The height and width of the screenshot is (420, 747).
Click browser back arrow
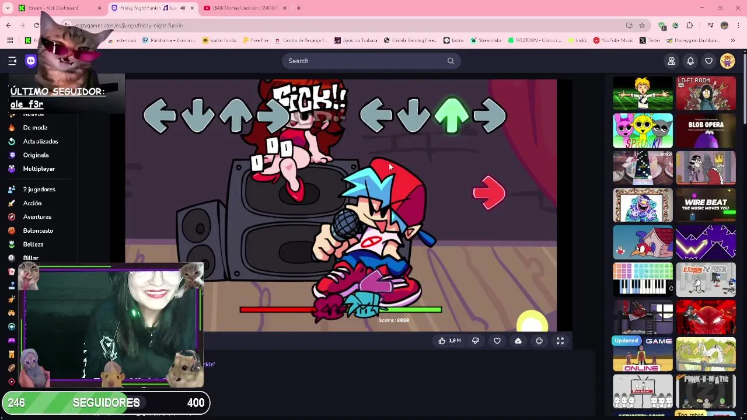click(x=9, y=26)
